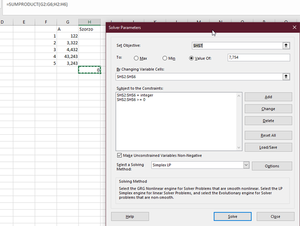Click the By Changing Variable Cells field
Image resolution: width=300 pixels, height=226 pixels.
(199, 77)
